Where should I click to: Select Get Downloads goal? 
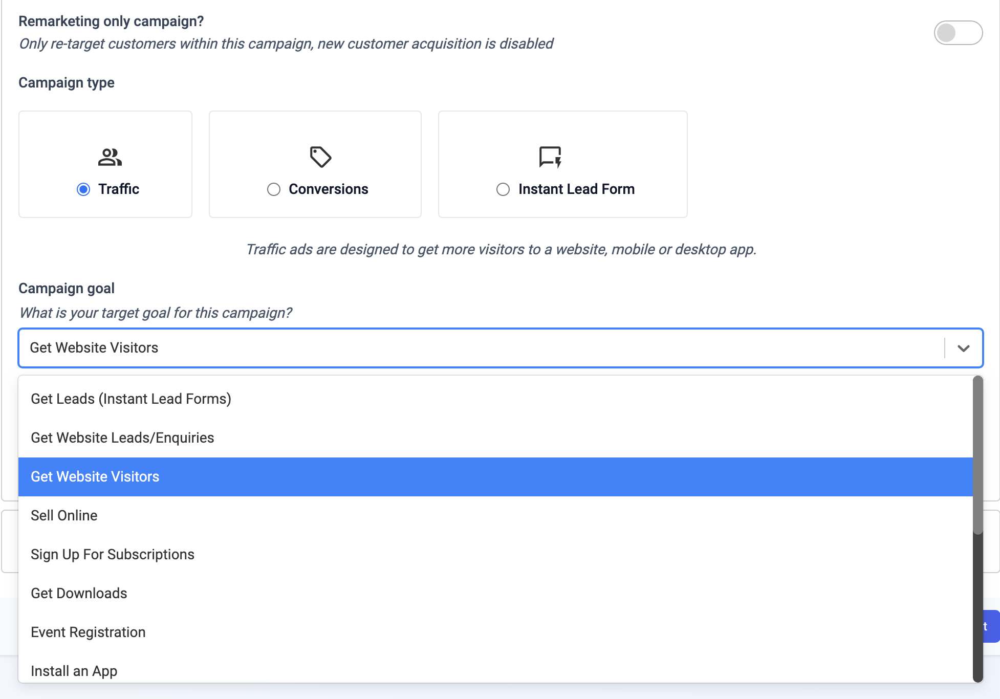pos(79,593)
